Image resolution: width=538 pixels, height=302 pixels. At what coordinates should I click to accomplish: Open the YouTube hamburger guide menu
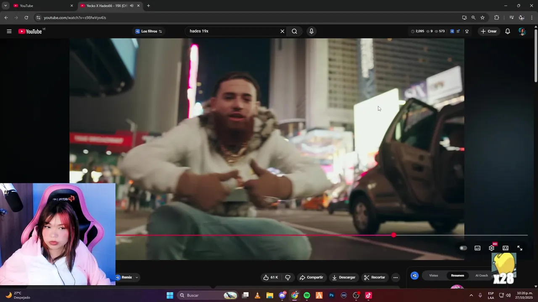coord(9,31)
